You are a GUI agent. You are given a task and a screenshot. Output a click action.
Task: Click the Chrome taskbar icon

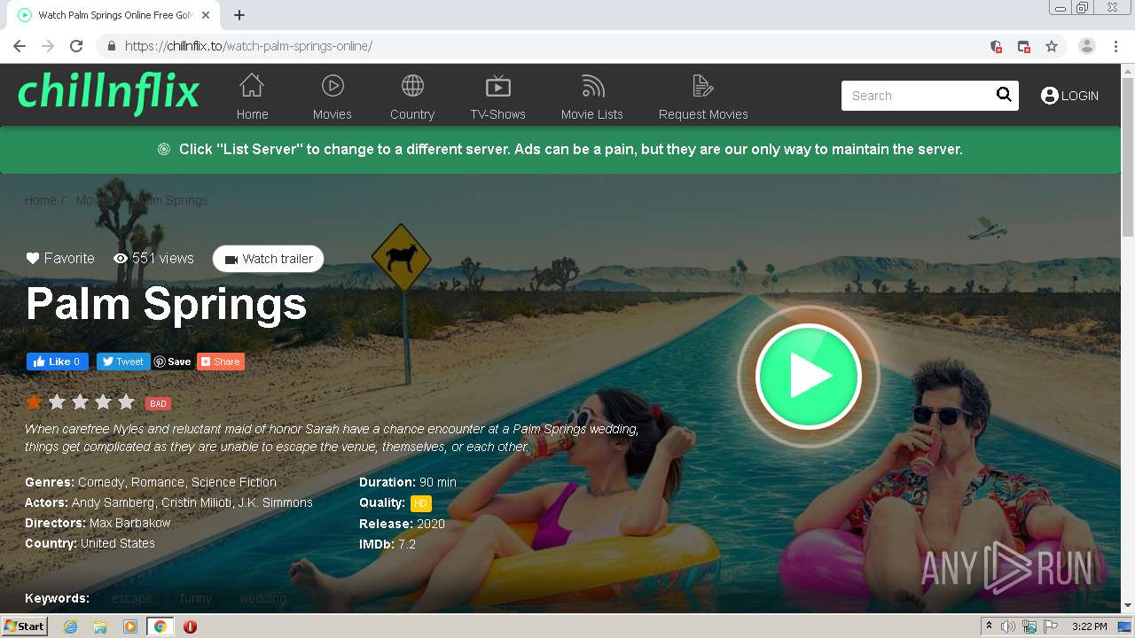point(160,626)
